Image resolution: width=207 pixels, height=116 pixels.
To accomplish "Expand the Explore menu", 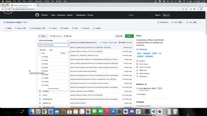I will point(70,15).
